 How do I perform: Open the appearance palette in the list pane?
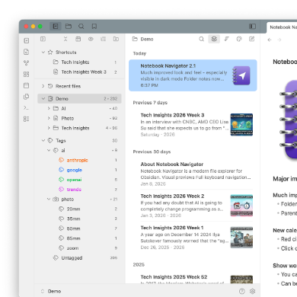pos(239,39)
